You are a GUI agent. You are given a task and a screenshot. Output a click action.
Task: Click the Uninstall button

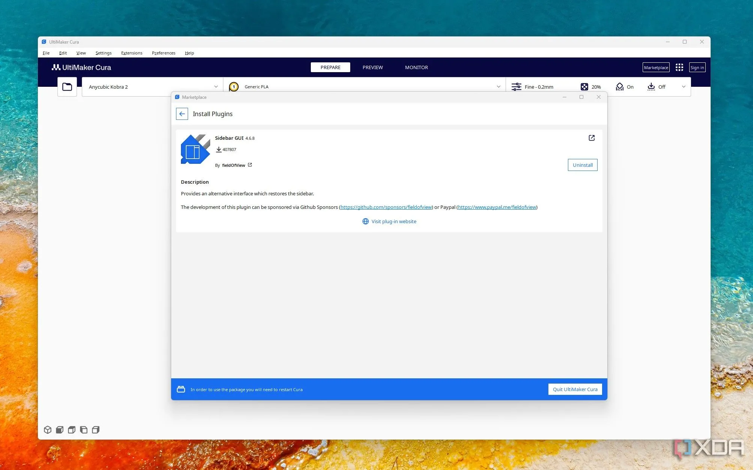(x=582, y=165)
